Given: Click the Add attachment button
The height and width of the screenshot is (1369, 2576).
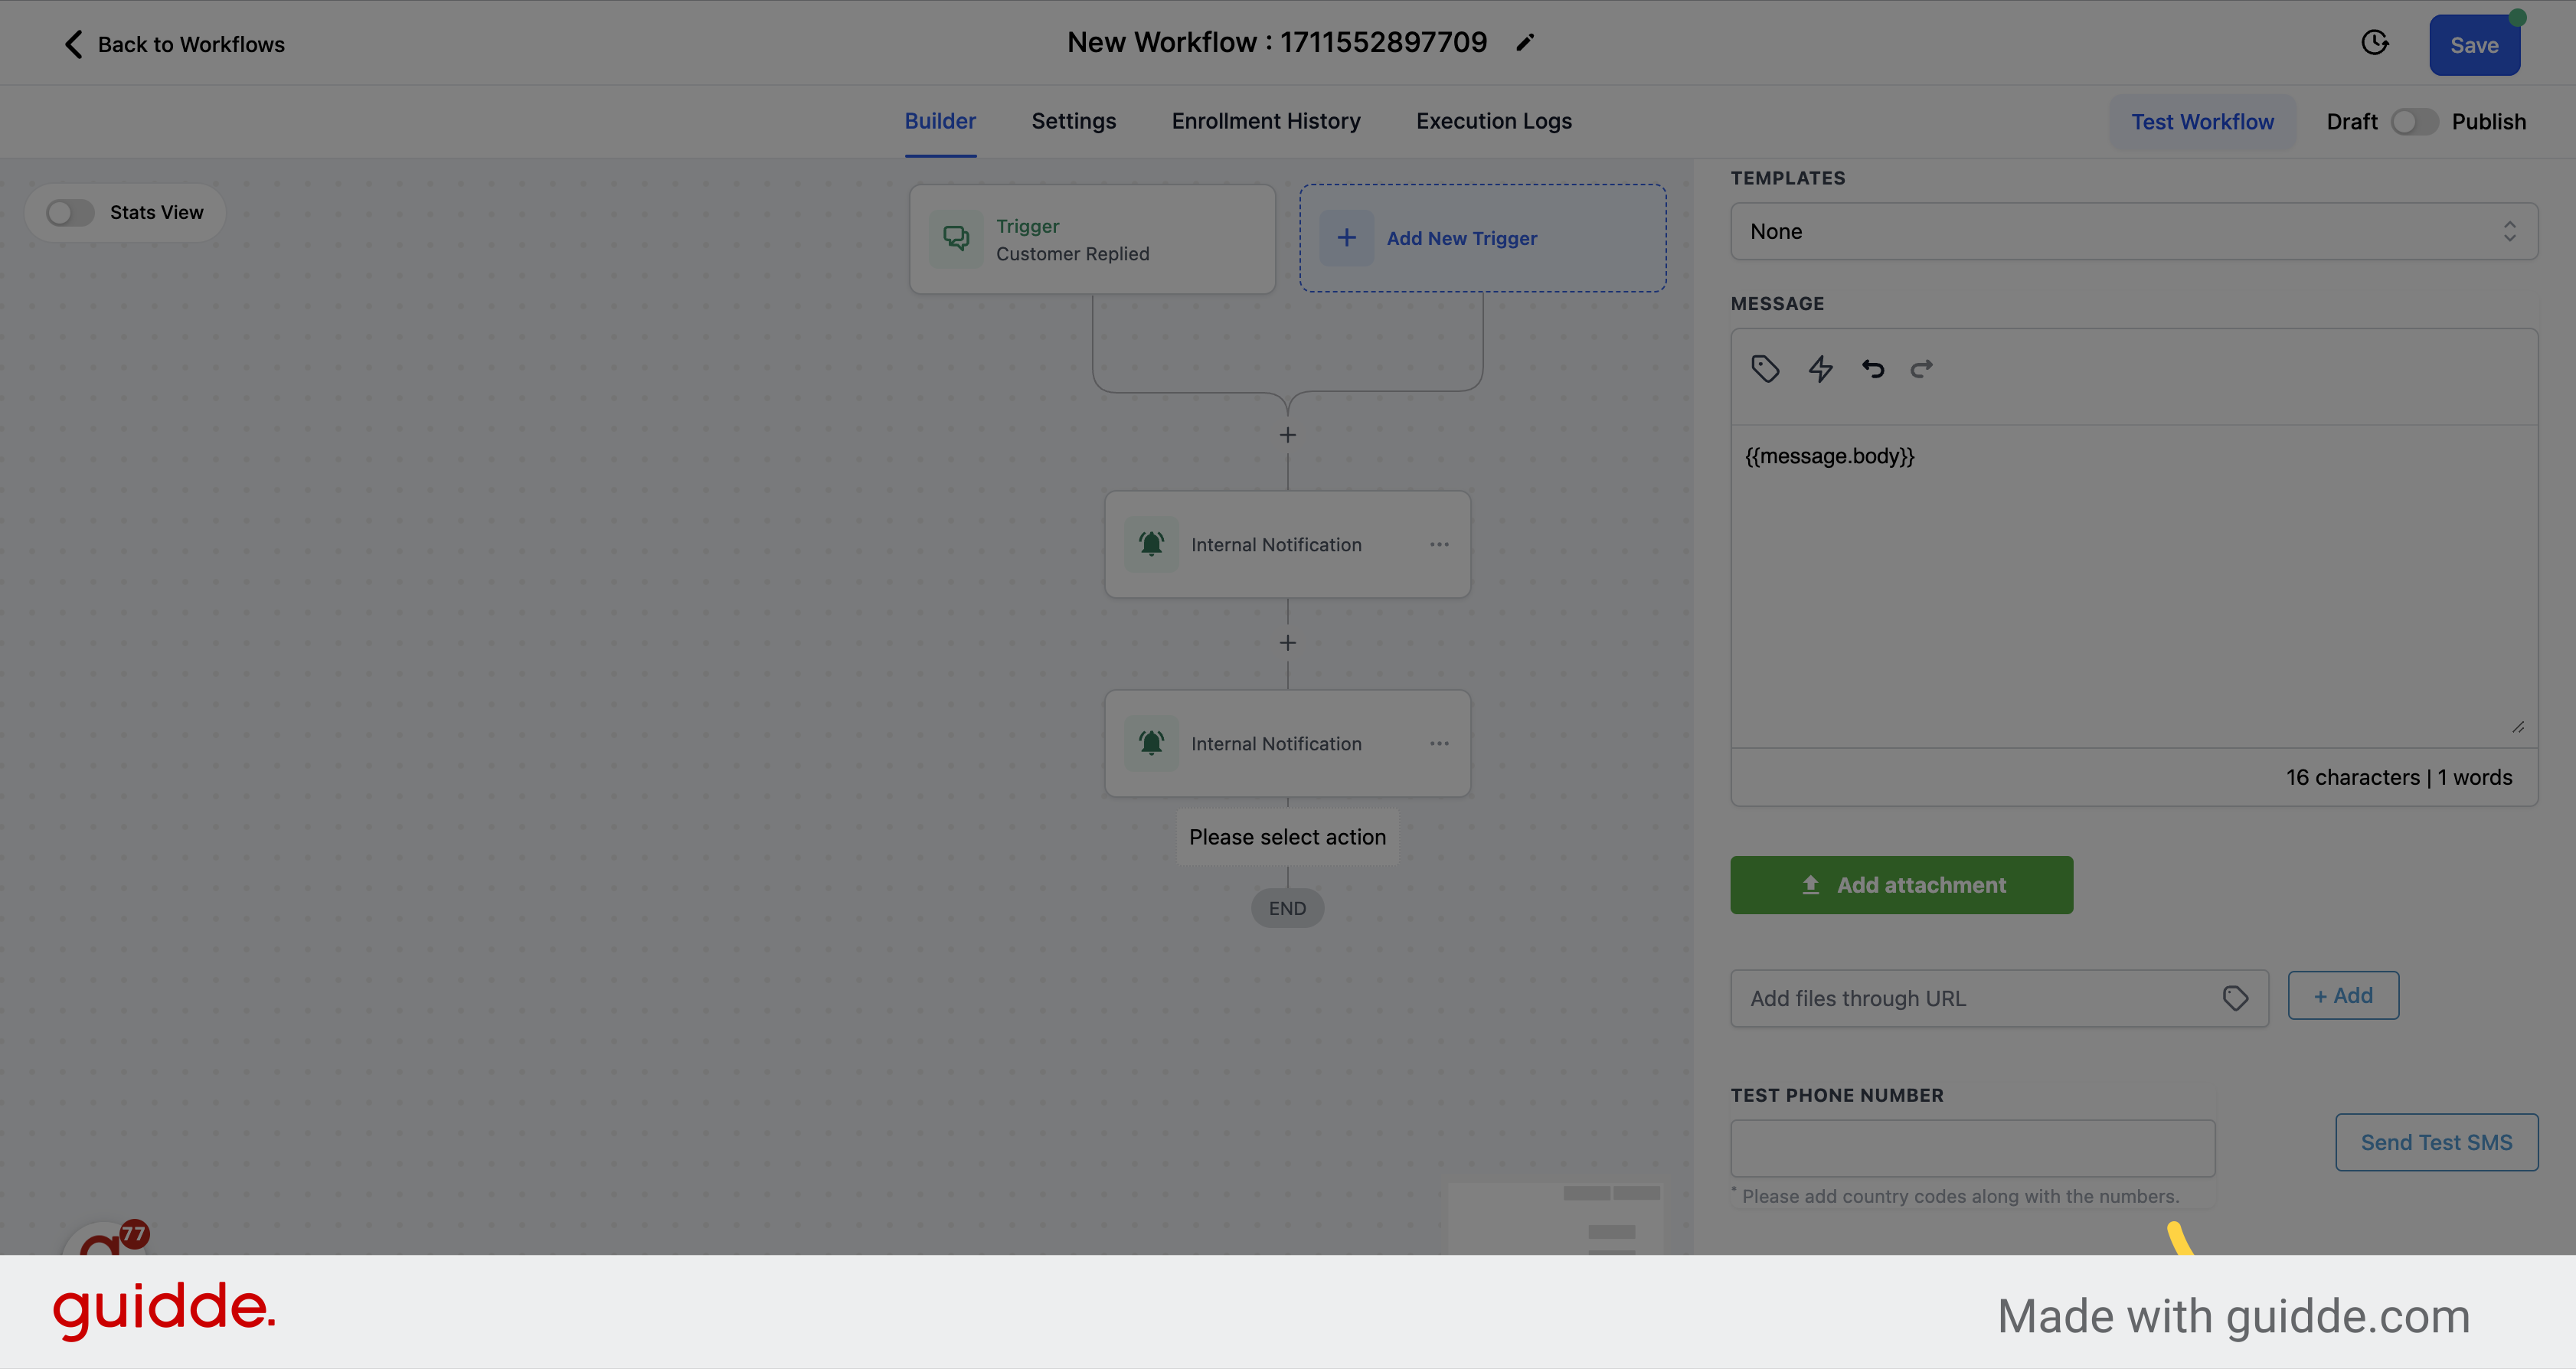Looking at the screenshot, I should pyautogui.click(x=1901, y=885).
